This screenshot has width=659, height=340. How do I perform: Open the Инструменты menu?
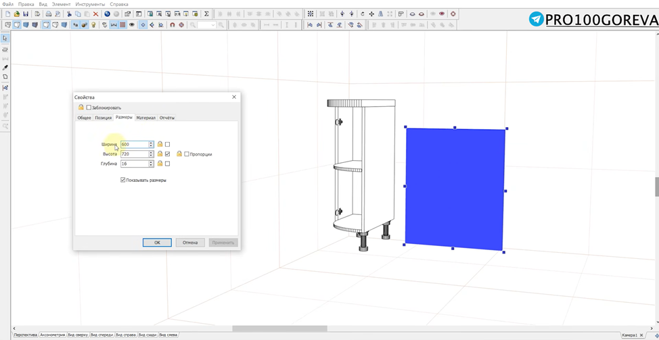tap(91, 4)
